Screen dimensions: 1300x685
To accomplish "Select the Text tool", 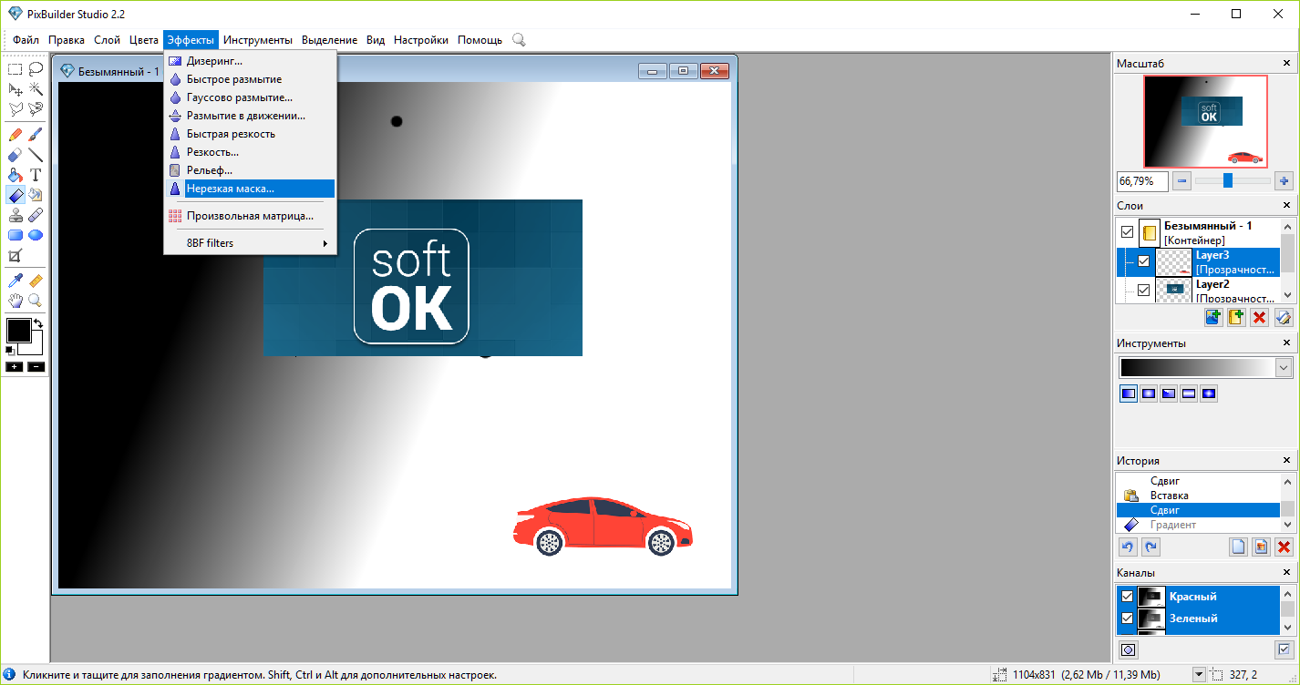I will pos(36,175).
